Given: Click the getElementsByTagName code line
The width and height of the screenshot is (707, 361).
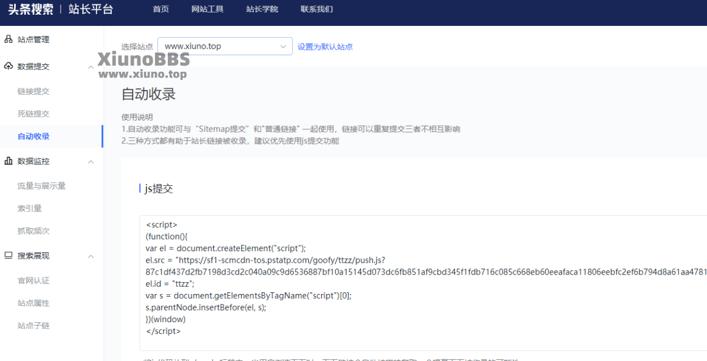Looking at the screenshot, I should pyautogui.click(x=249, y=296).
